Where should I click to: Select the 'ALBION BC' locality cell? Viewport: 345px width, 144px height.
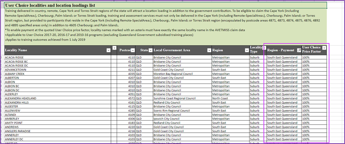coord(58,86)
